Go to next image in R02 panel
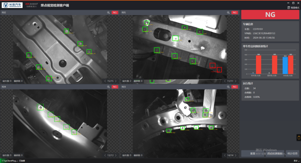301x163 pixels. click(116, 81)
